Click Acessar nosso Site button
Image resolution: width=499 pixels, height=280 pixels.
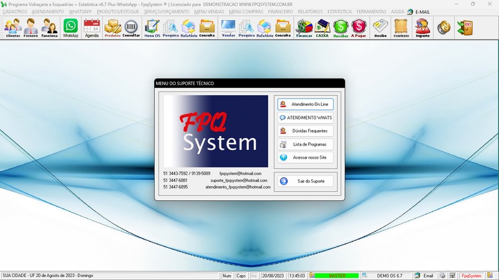click(306, 157)
